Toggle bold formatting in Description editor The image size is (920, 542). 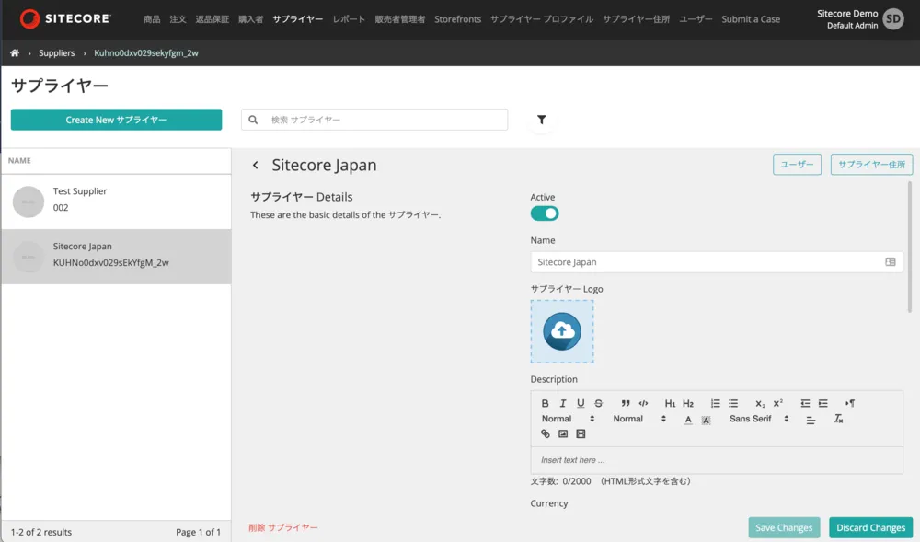(x=545, y=403)
